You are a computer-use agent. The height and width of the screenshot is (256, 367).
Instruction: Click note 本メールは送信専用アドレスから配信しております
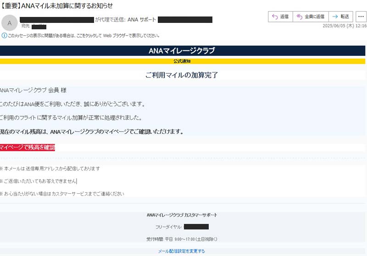pos(50,169)
